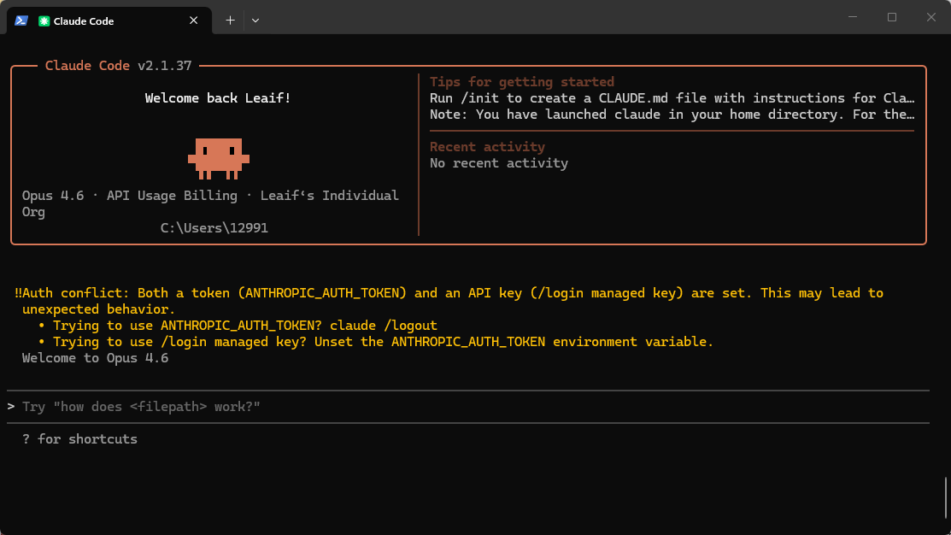Click the prompt arrow symbol
The image size is (951, 535).
[x=11, y=407]
